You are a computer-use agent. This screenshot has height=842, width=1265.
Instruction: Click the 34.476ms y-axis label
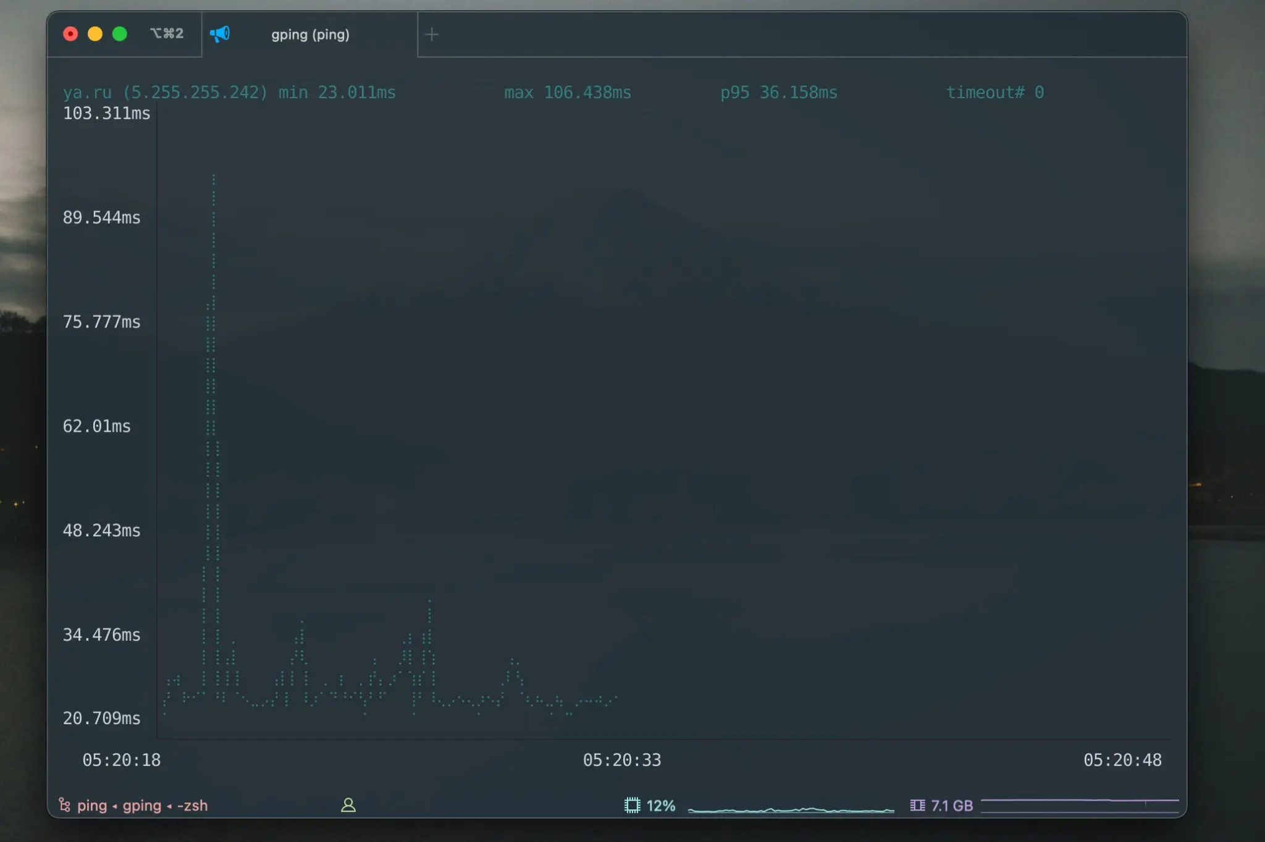102,635
